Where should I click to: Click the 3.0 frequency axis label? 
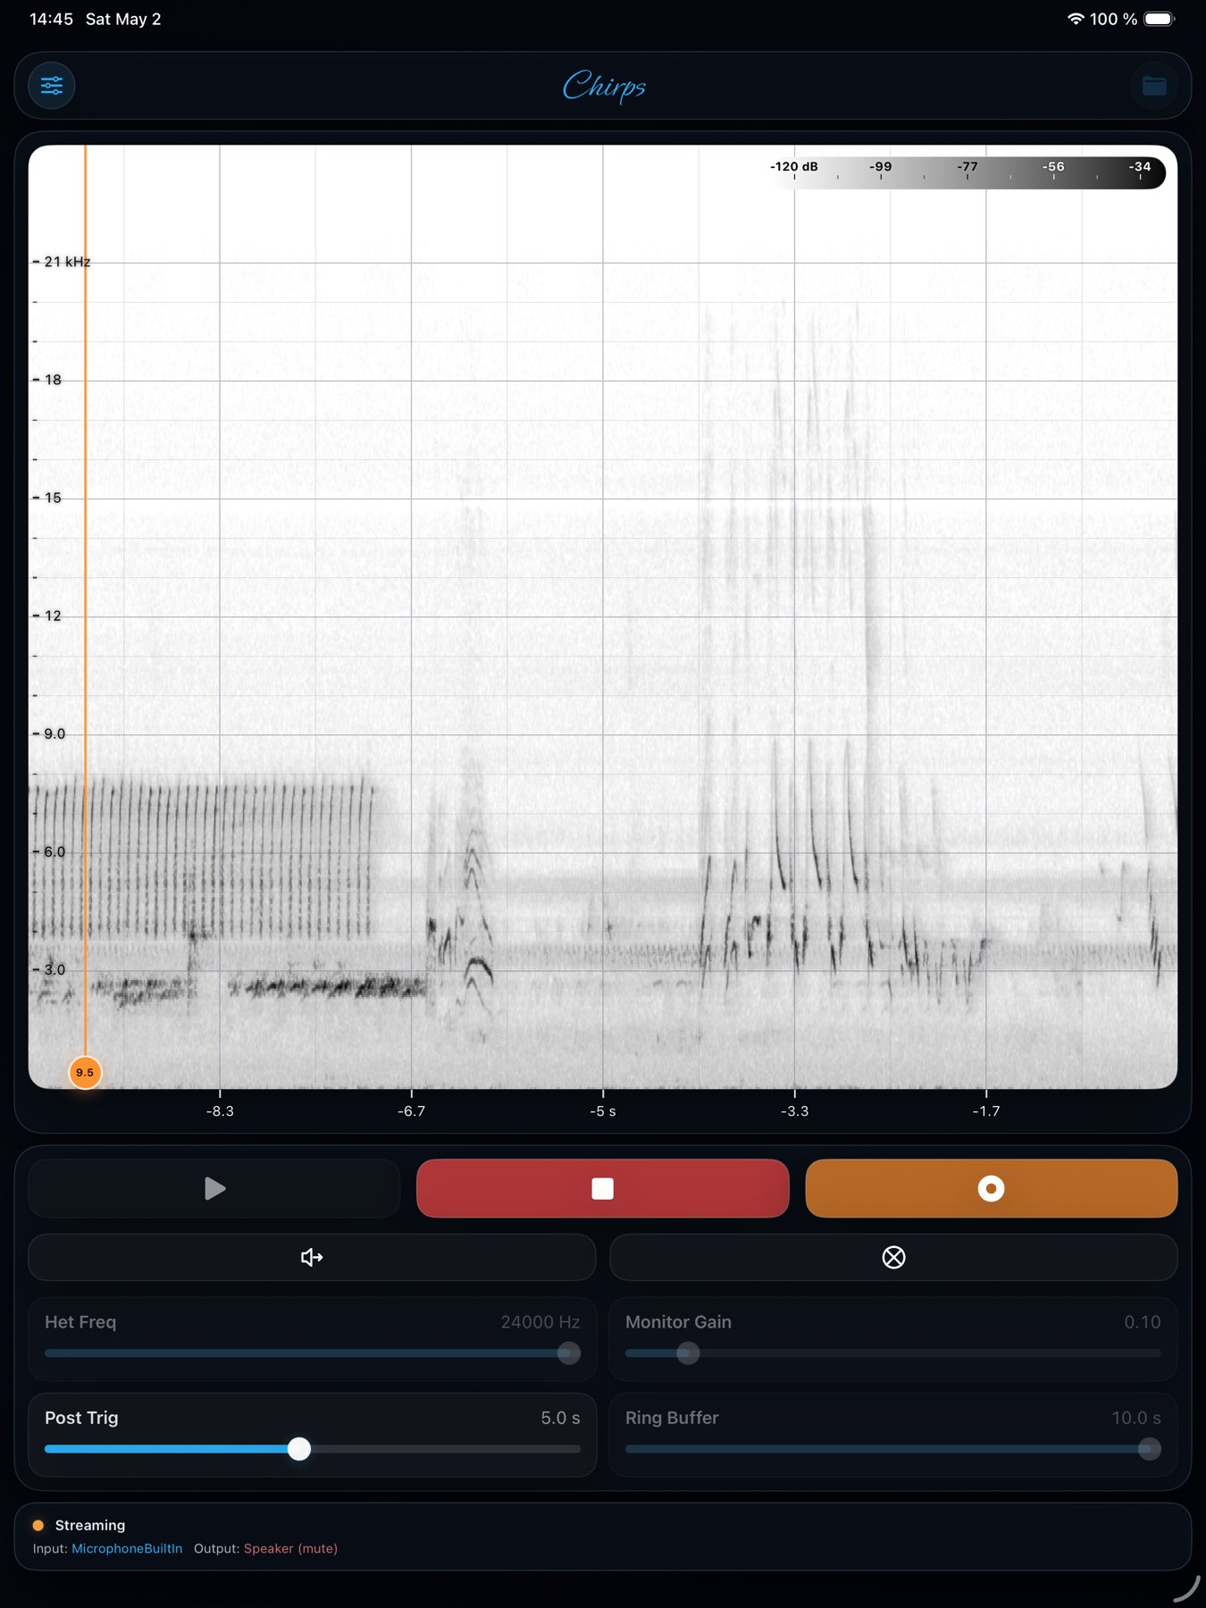click(54, 969)
